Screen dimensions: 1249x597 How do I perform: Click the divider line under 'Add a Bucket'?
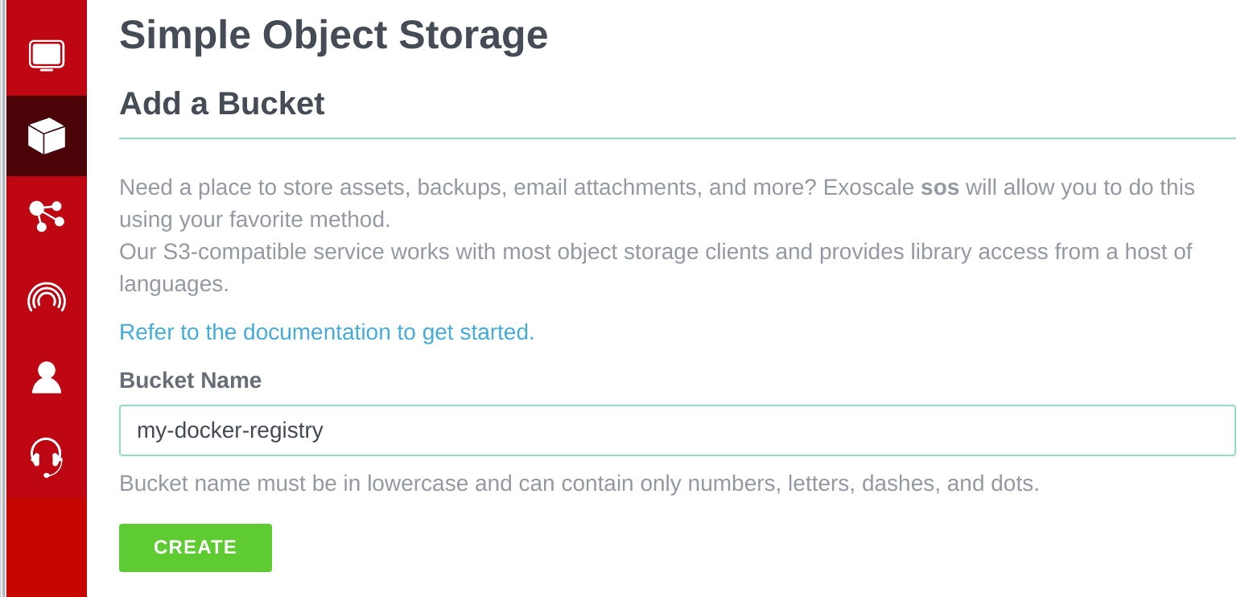point(676,138)
